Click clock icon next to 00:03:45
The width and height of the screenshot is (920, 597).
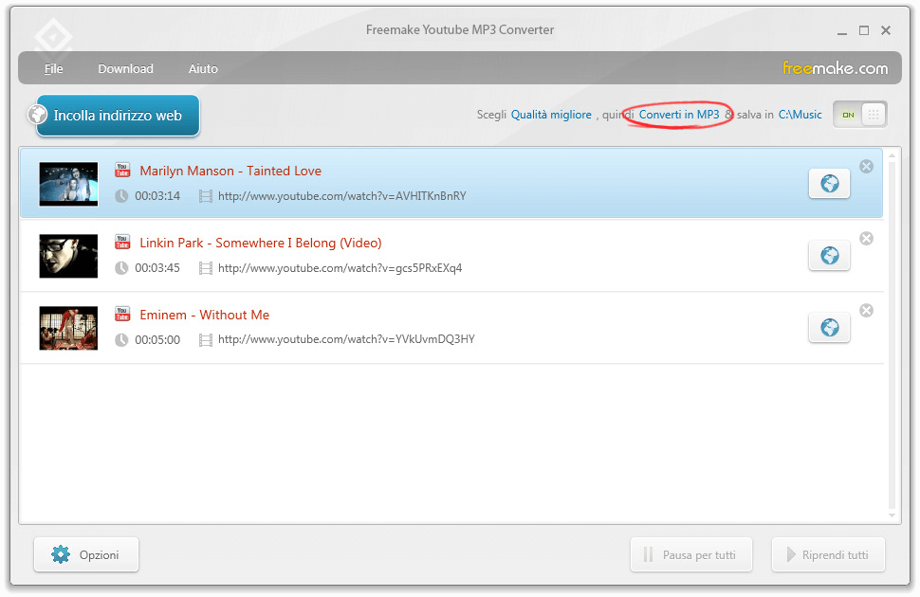click(121, 268)
